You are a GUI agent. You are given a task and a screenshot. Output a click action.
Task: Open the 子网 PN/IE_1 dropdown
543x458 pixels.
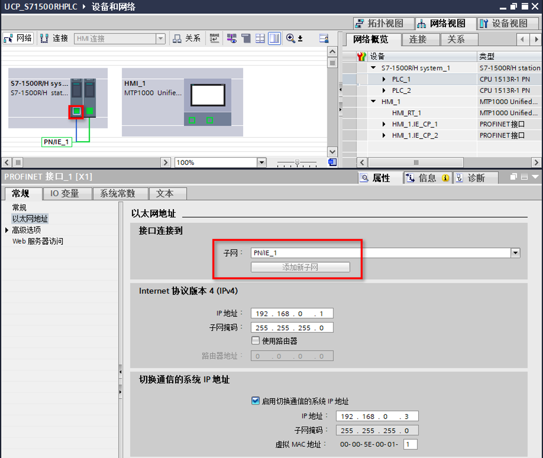(x=515, y=253)
